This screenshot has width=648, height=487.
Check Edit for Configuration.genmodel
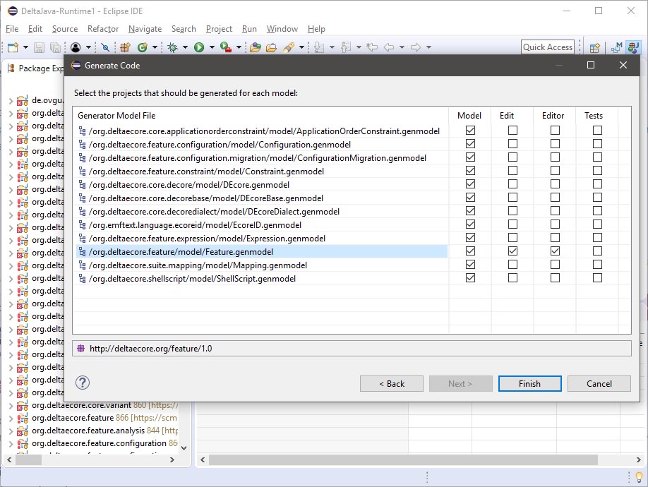(x=513, y=144)
